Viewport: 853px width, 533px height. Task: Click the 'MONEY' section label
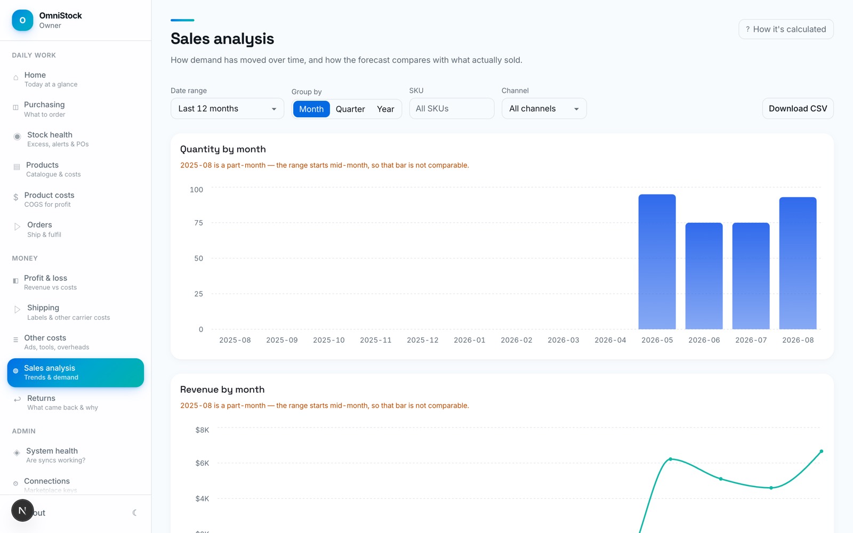25,259
